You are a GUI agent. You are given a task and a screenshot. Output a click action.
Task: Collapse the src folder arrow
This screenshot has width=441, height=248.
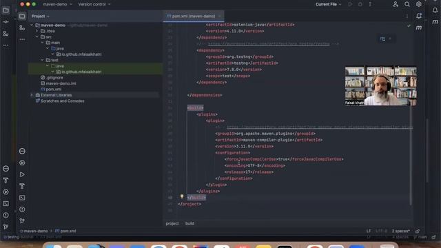click(x=37, y=37)
